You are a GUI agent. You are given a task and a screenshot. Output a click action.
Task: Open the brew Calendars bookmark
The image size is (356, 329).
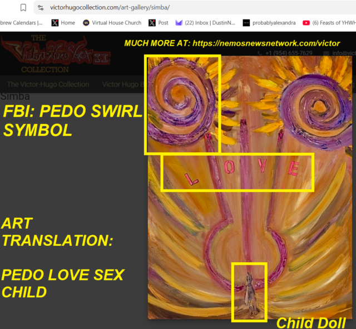click(21, 23)
